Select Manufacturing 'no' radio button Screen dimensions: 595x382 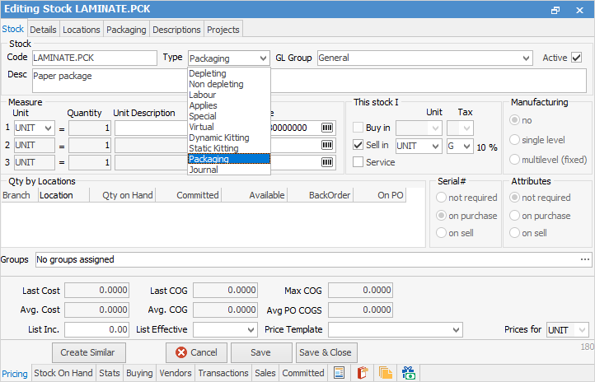(x=514, y=120)
